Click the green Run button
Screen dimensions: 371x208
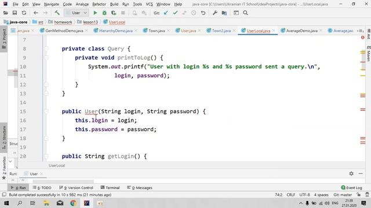click(x=95, y=13)
